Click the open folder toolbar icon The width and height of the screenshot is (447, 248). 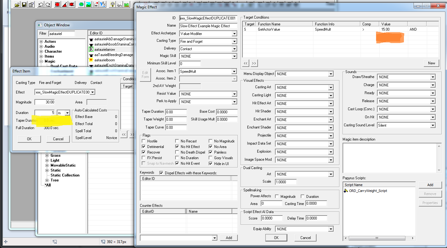tap(17, 4)
